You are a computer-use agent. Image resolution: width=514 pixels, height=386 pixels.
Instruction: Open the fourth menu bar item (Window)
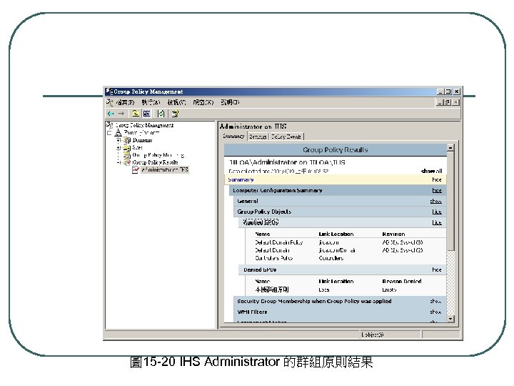click(203, 102)
